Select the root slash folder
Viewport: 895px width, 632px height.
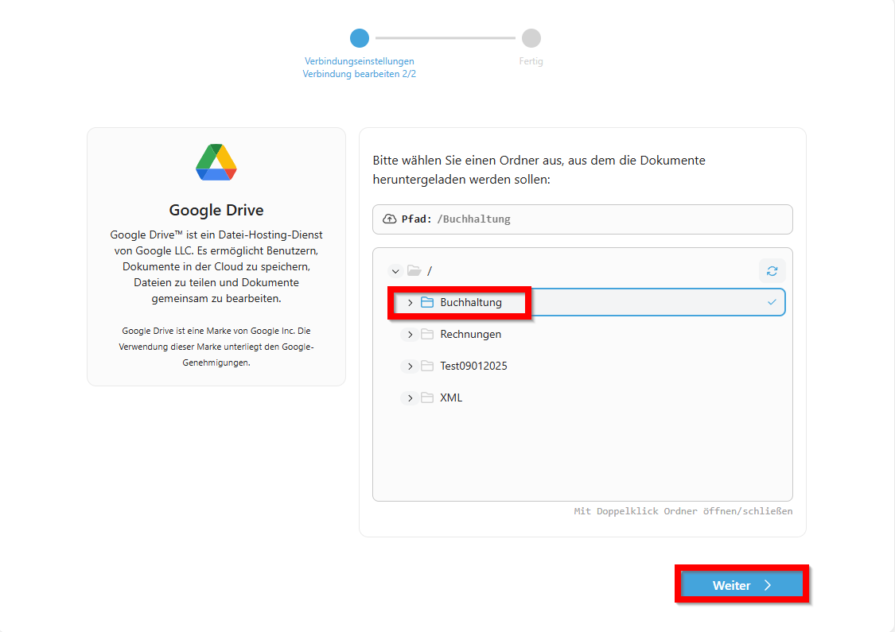pyautogui.click(x=430, y=271)
